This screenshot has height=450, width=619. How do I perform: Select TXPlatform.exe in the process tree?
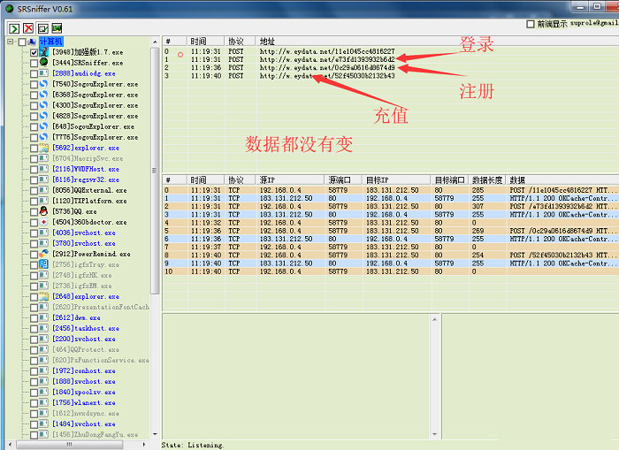pos(90,202)
